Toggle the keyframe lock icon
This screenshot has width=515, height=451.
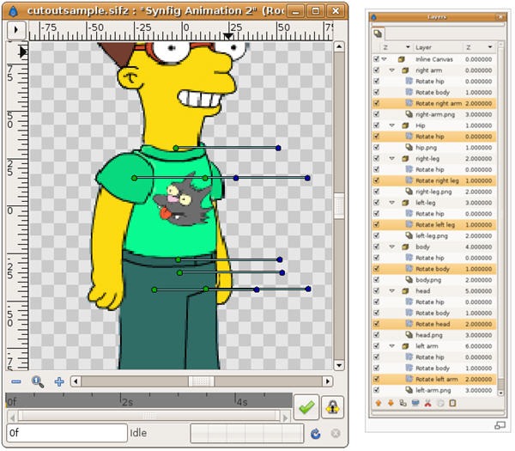coord(333,407)
